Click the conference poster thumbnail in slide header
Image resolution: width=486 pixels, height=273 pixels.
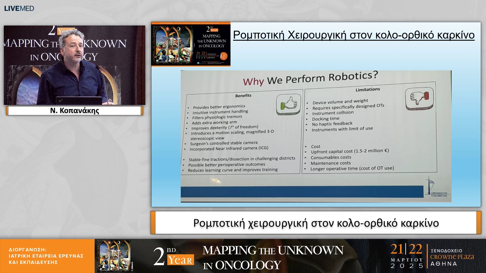click(191, 44)
